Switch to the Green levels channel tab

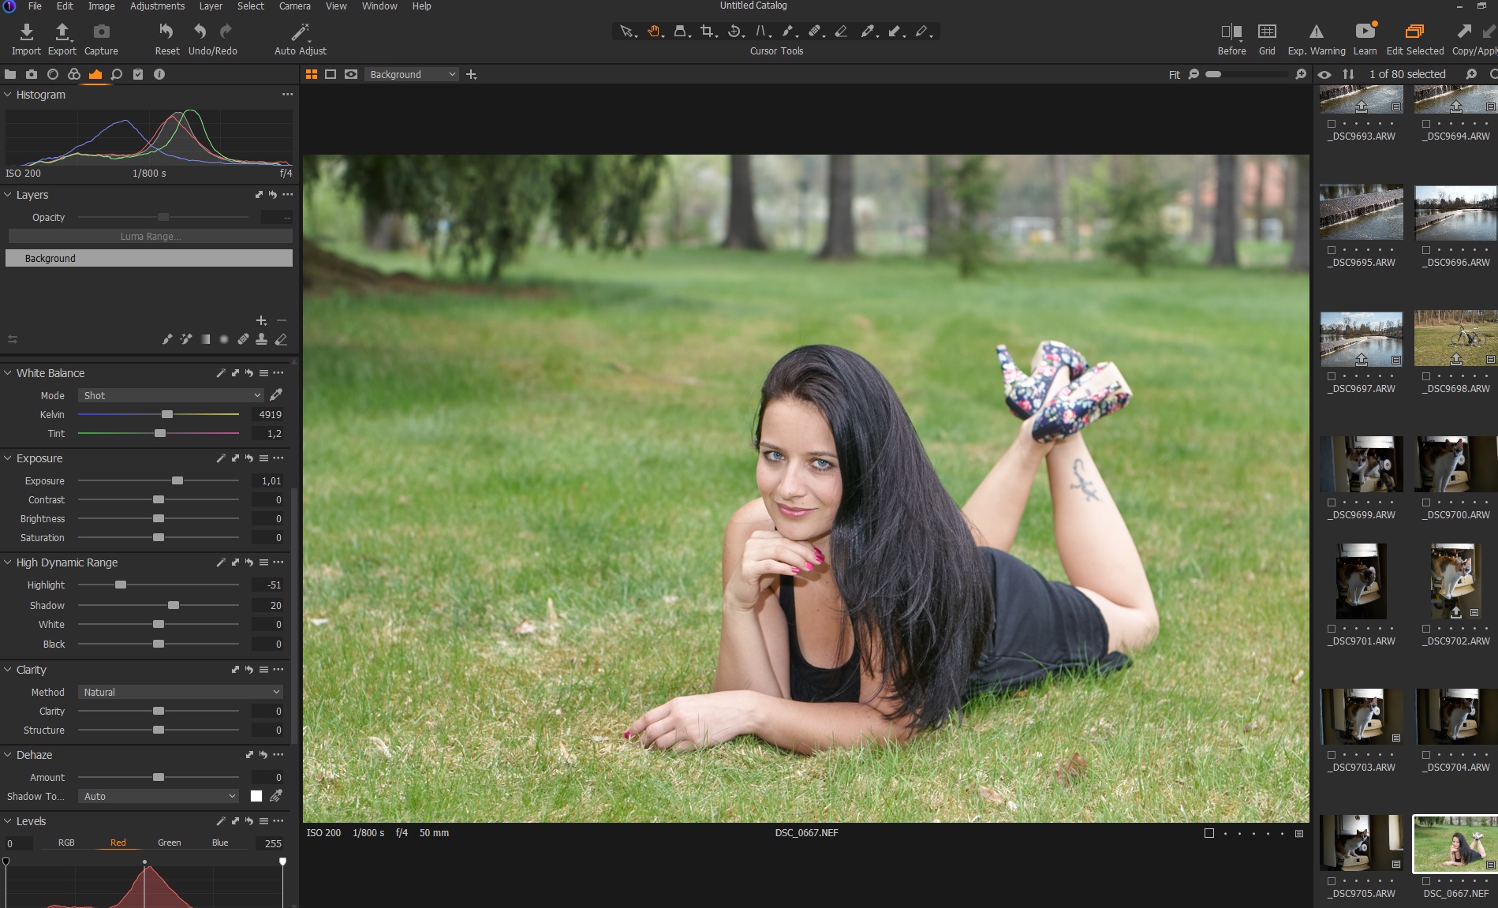(x=169, y=843)
